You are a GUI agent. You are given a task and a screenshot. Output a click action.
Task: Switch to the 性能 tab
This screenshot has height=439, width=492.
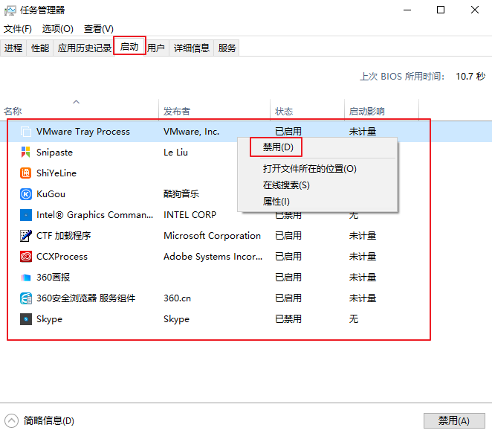point(40,48)
